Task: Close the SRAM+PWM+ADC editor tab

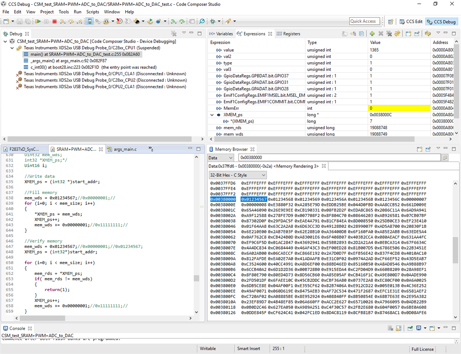Action: 101,149
